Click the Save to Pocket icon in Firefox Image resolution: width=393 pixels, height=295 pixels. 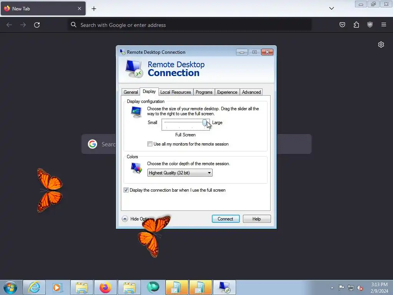click(342, 25)
